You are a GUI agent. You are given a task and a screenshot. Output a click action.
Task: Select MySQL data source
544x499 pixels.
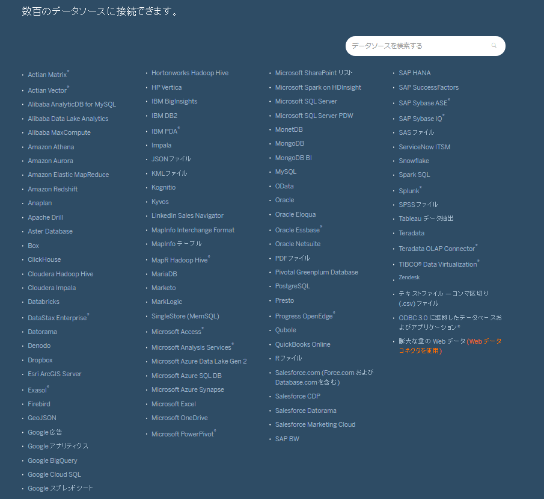click(x=286, y=172)
